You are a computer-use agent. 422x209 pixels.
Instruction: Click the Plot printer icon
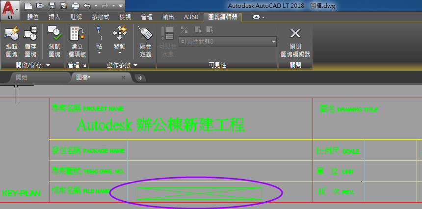(76, 5)
